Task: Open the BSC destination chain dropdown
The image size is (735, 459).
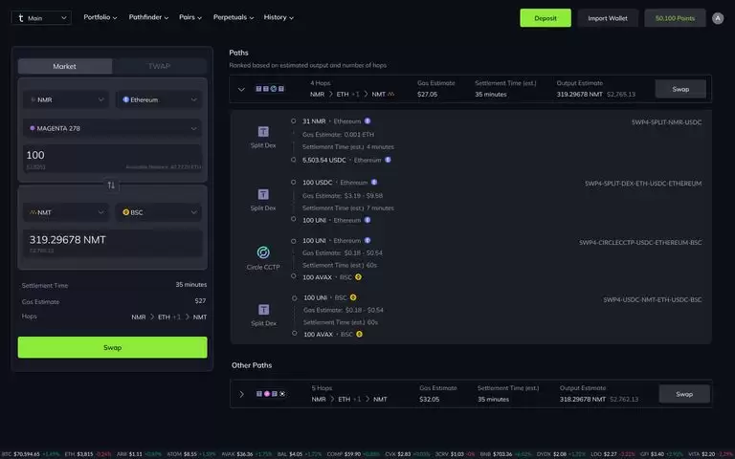Action: (x=159, y=212)
